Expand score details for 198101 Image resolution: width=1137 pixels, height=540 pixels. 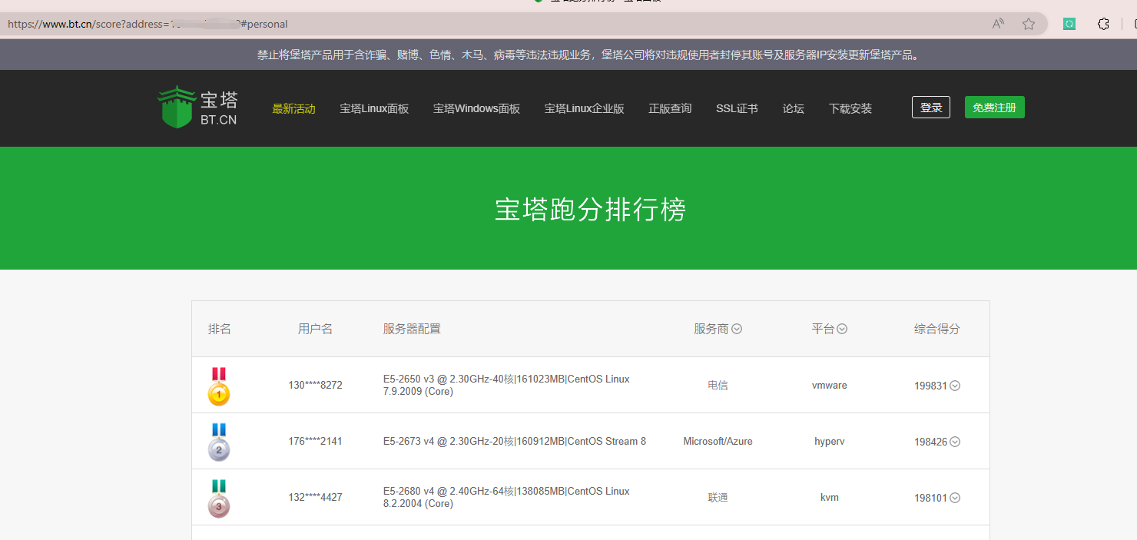tap(955, 498)
